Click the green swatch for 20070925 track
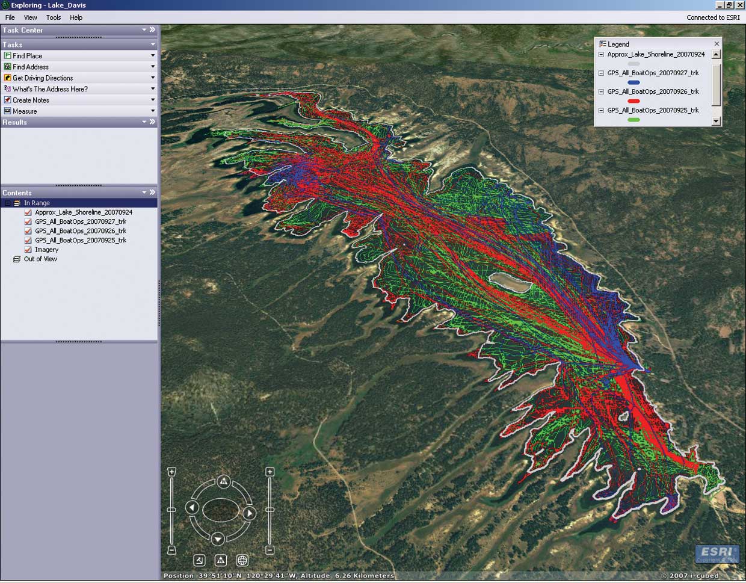Screen dimensions: 746x583 pos(633,120)
